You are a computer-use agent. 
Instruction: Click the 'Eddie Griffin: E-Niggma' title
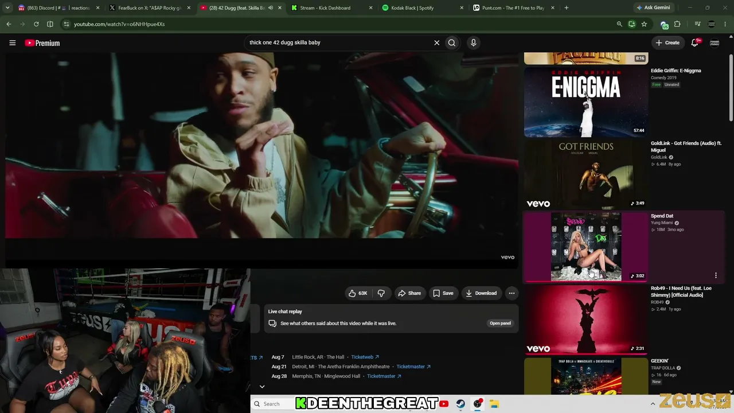point(676,71)
